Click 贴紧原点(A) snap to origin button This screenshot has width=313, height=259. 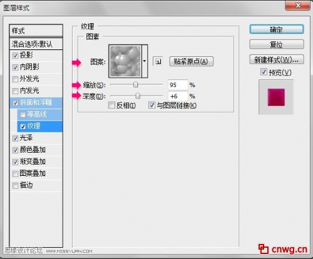click(191, 61)
